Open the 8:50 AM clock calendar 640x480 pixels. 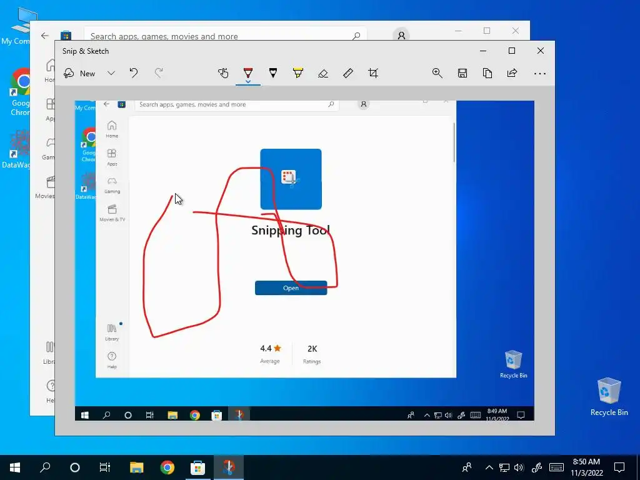586,467
